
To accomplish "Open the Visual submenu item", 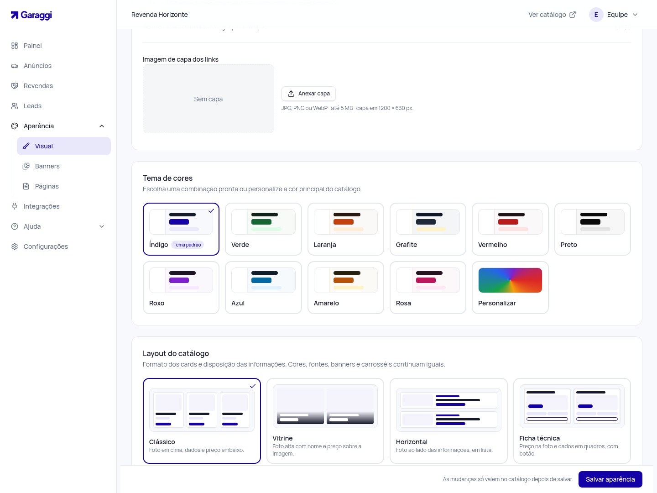I will [64, 146].
